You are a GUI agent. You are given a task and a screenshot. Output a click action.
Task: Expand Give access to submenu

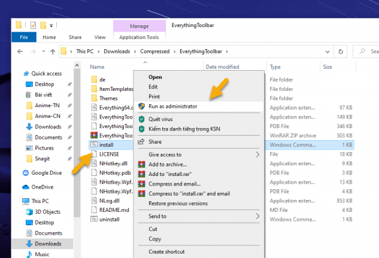[x=258, y=155]
